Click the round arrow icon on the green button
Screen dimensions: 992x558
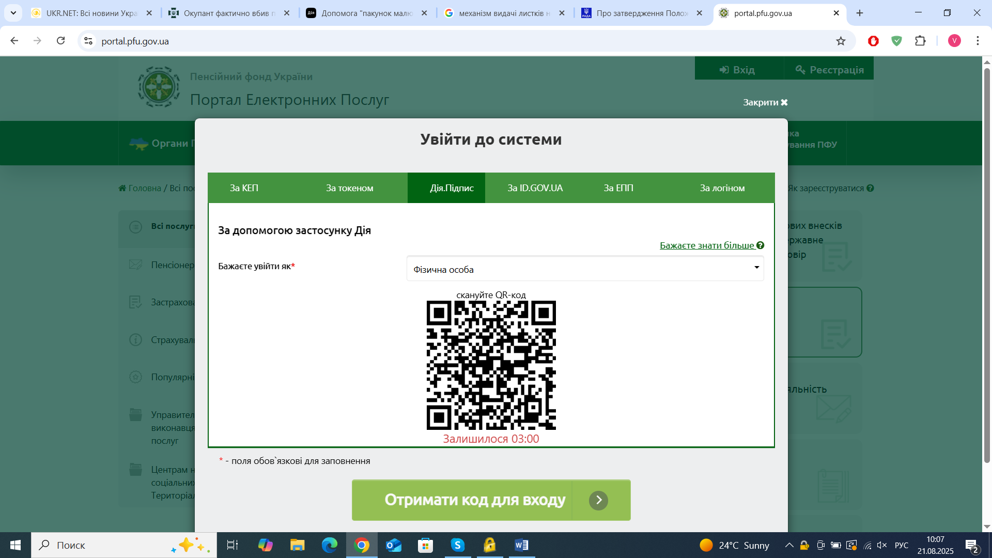(x=598, y=500)
